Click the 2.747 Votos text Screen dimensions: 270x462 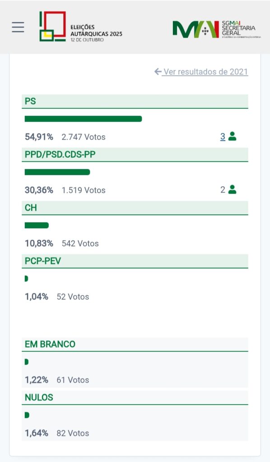(84, 137)
